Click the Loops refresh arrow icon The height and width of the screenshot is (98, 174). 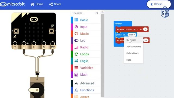(x=76, y=54)
